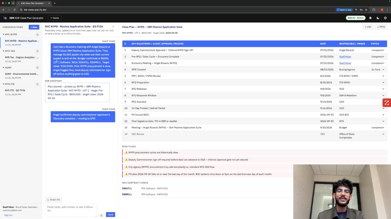391x219 pixels.
Task: Select the NYS ITS Q2 FY26 conversation
Action: [21, 92]
